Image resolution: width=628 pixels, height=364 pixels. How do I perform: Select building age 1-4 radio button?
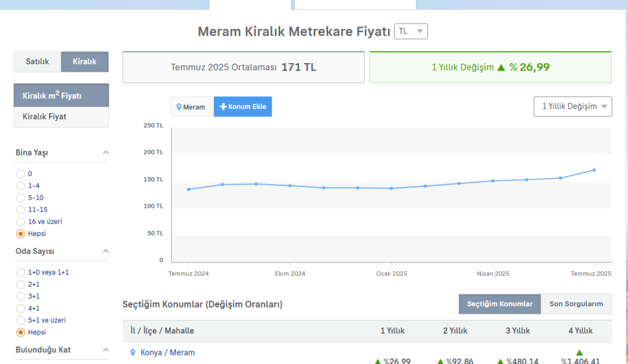21,185
